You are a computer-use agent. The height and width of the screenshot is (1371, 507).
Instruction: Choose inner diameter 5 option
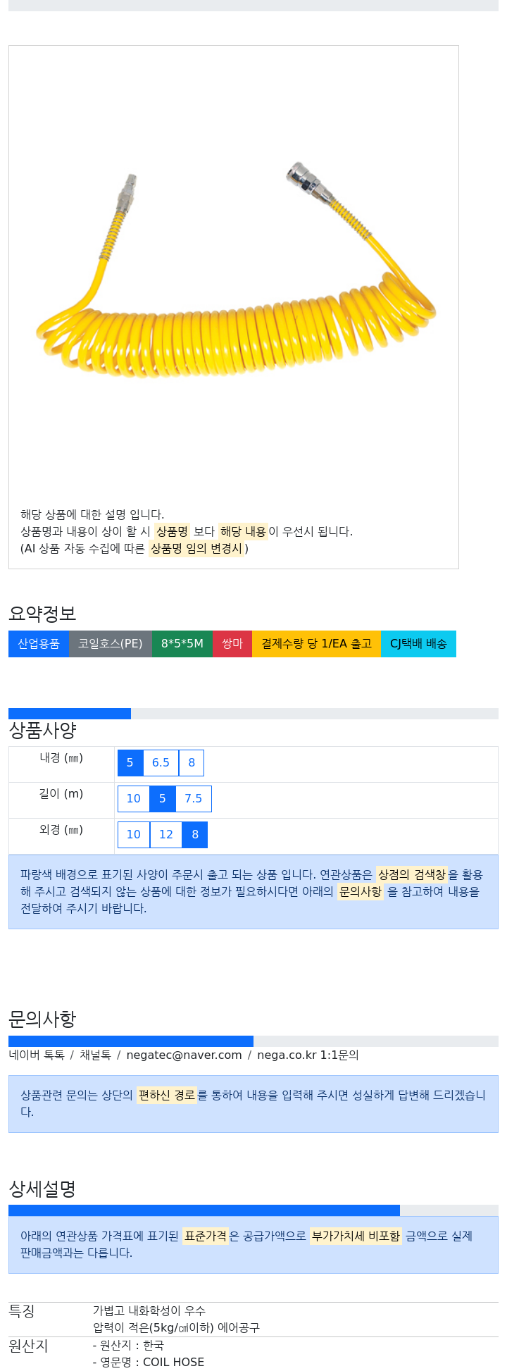click(x=130, y=763)
